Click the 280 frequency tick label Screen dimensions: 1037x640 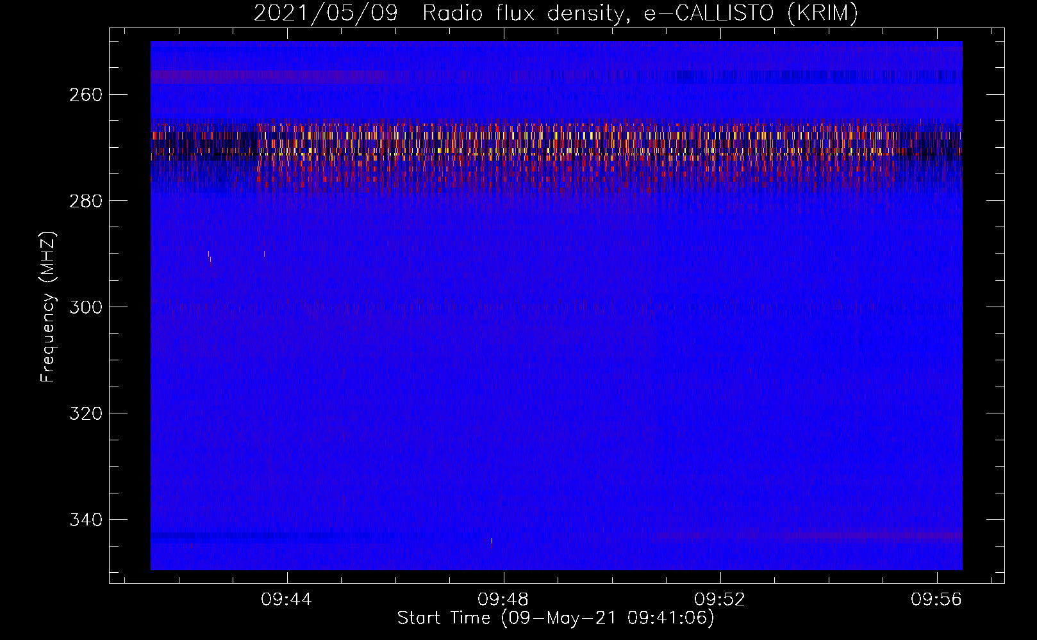pos(86,201)
